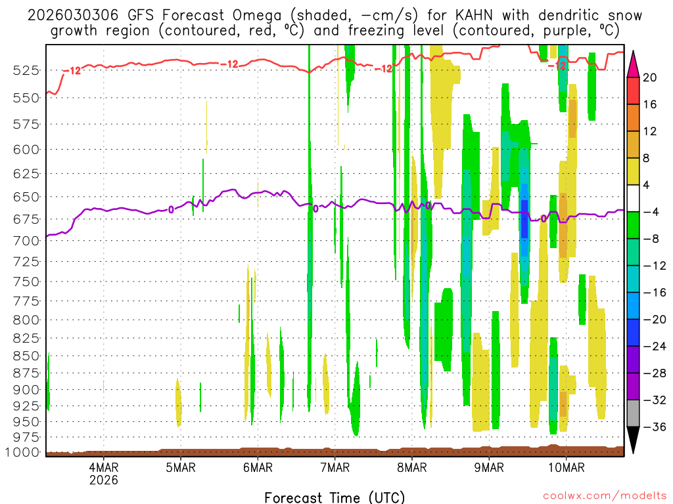Image resolution: width=673 pixels, height=504 pixels.
Task: Click the title line mentioning dendritic growth region
Action: 335,31
